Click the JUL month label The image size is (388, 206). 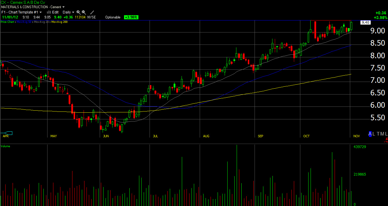(x=155, y=136)
